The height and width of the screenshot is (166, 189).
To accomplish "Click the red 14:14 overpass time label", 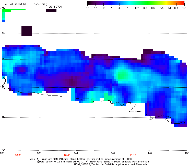I will (x=133, y=155).
